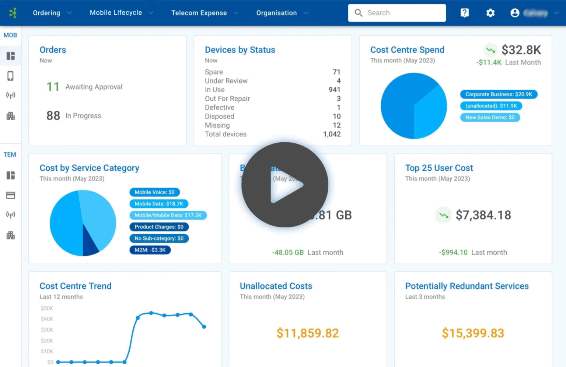Open the chevron next to the account name
This screenshot has width=566, height=367.
coord(556,13)
